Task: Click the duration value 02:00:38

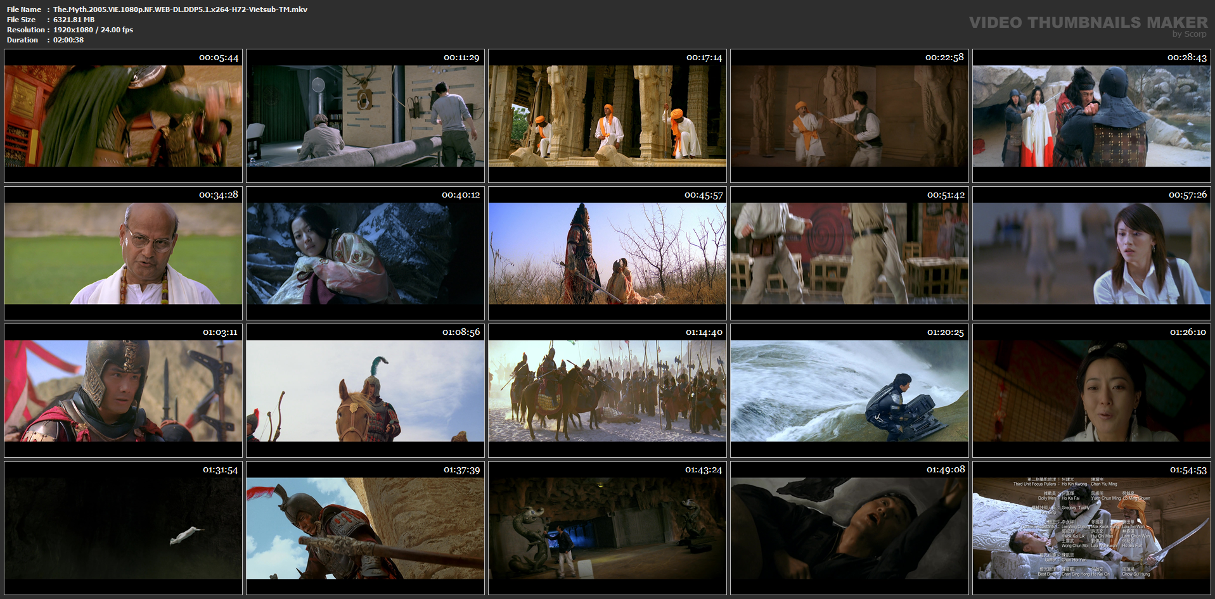Action: 68,40
